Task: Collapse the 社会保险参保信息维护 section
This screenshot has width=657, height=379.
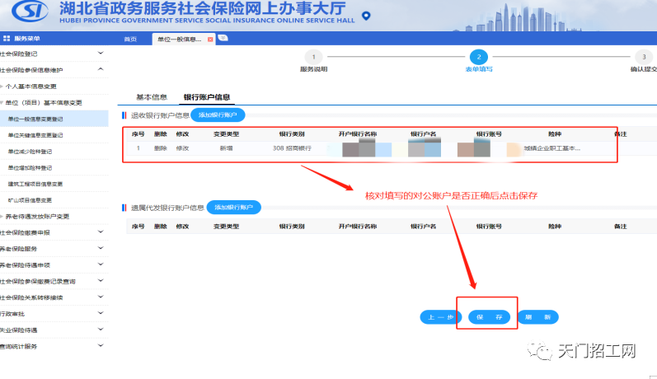Action: click(101, 69)
